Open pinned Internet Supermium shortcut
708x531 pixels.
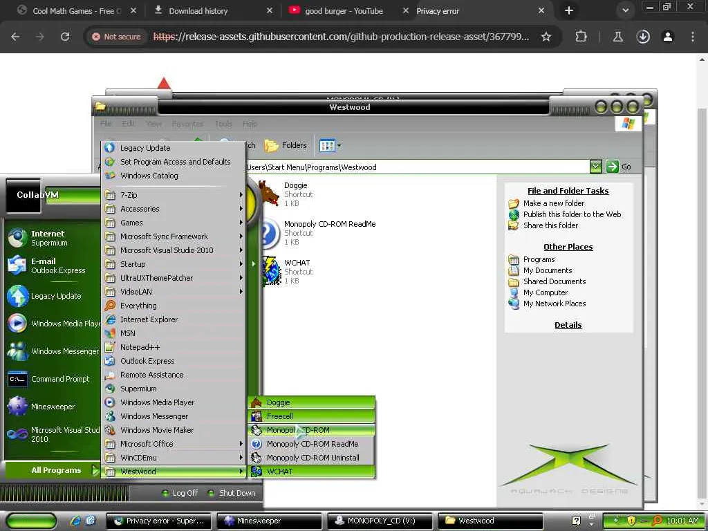coord(52,238)
